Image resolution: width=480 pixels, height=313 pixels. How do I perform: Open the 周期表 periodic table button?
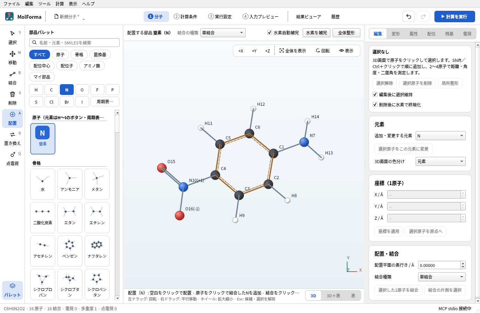[105, 102]
